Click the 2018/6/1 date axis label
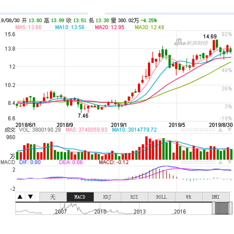This screenshot has width=234, height=234. (x=25, y=125)
